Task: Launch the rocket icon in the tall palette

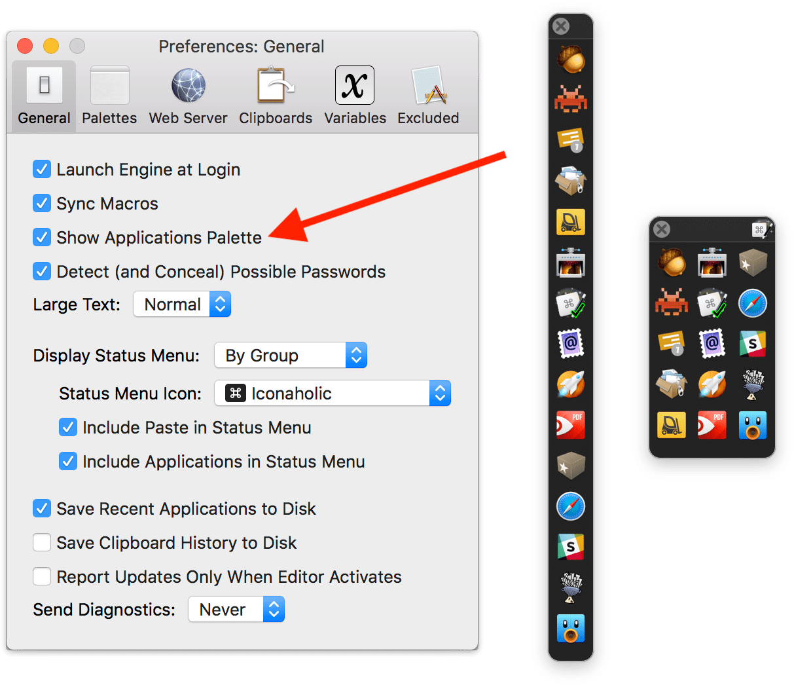Action: coord(571,384)
